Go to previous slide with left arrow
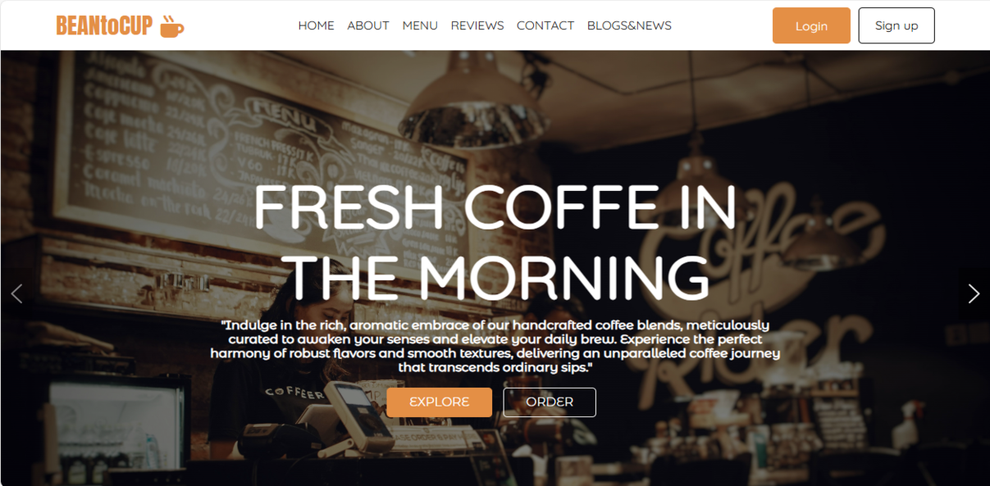 point(16,293)
